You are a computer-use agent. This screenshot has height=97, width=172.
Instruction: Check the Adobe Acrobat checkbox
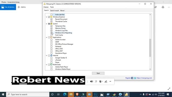(x=51, y=40)
